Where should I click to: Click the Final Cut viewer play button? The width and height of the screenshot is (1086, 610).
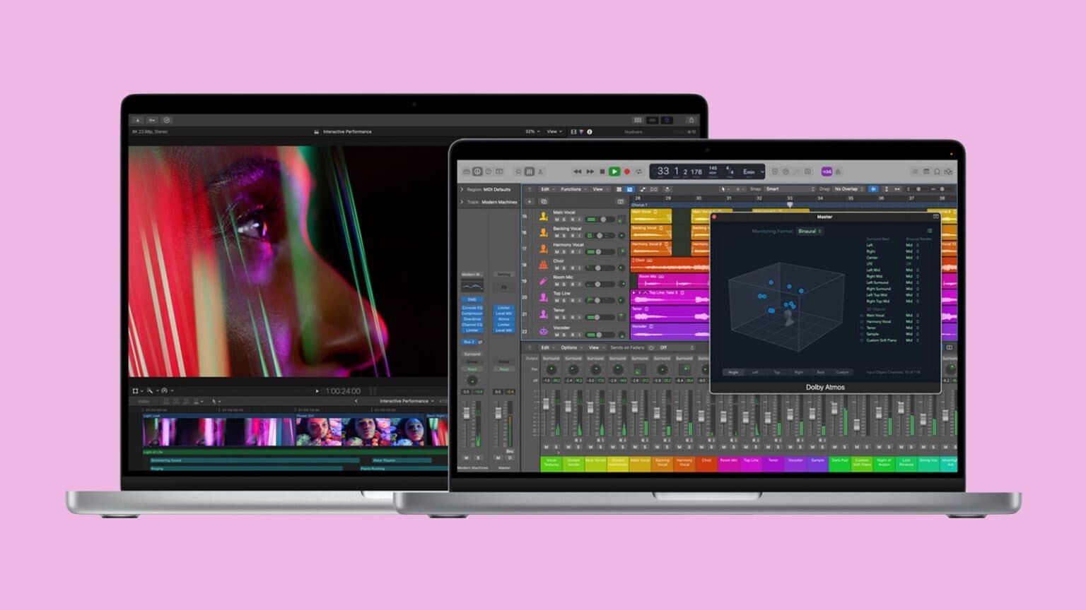(317, 391)
